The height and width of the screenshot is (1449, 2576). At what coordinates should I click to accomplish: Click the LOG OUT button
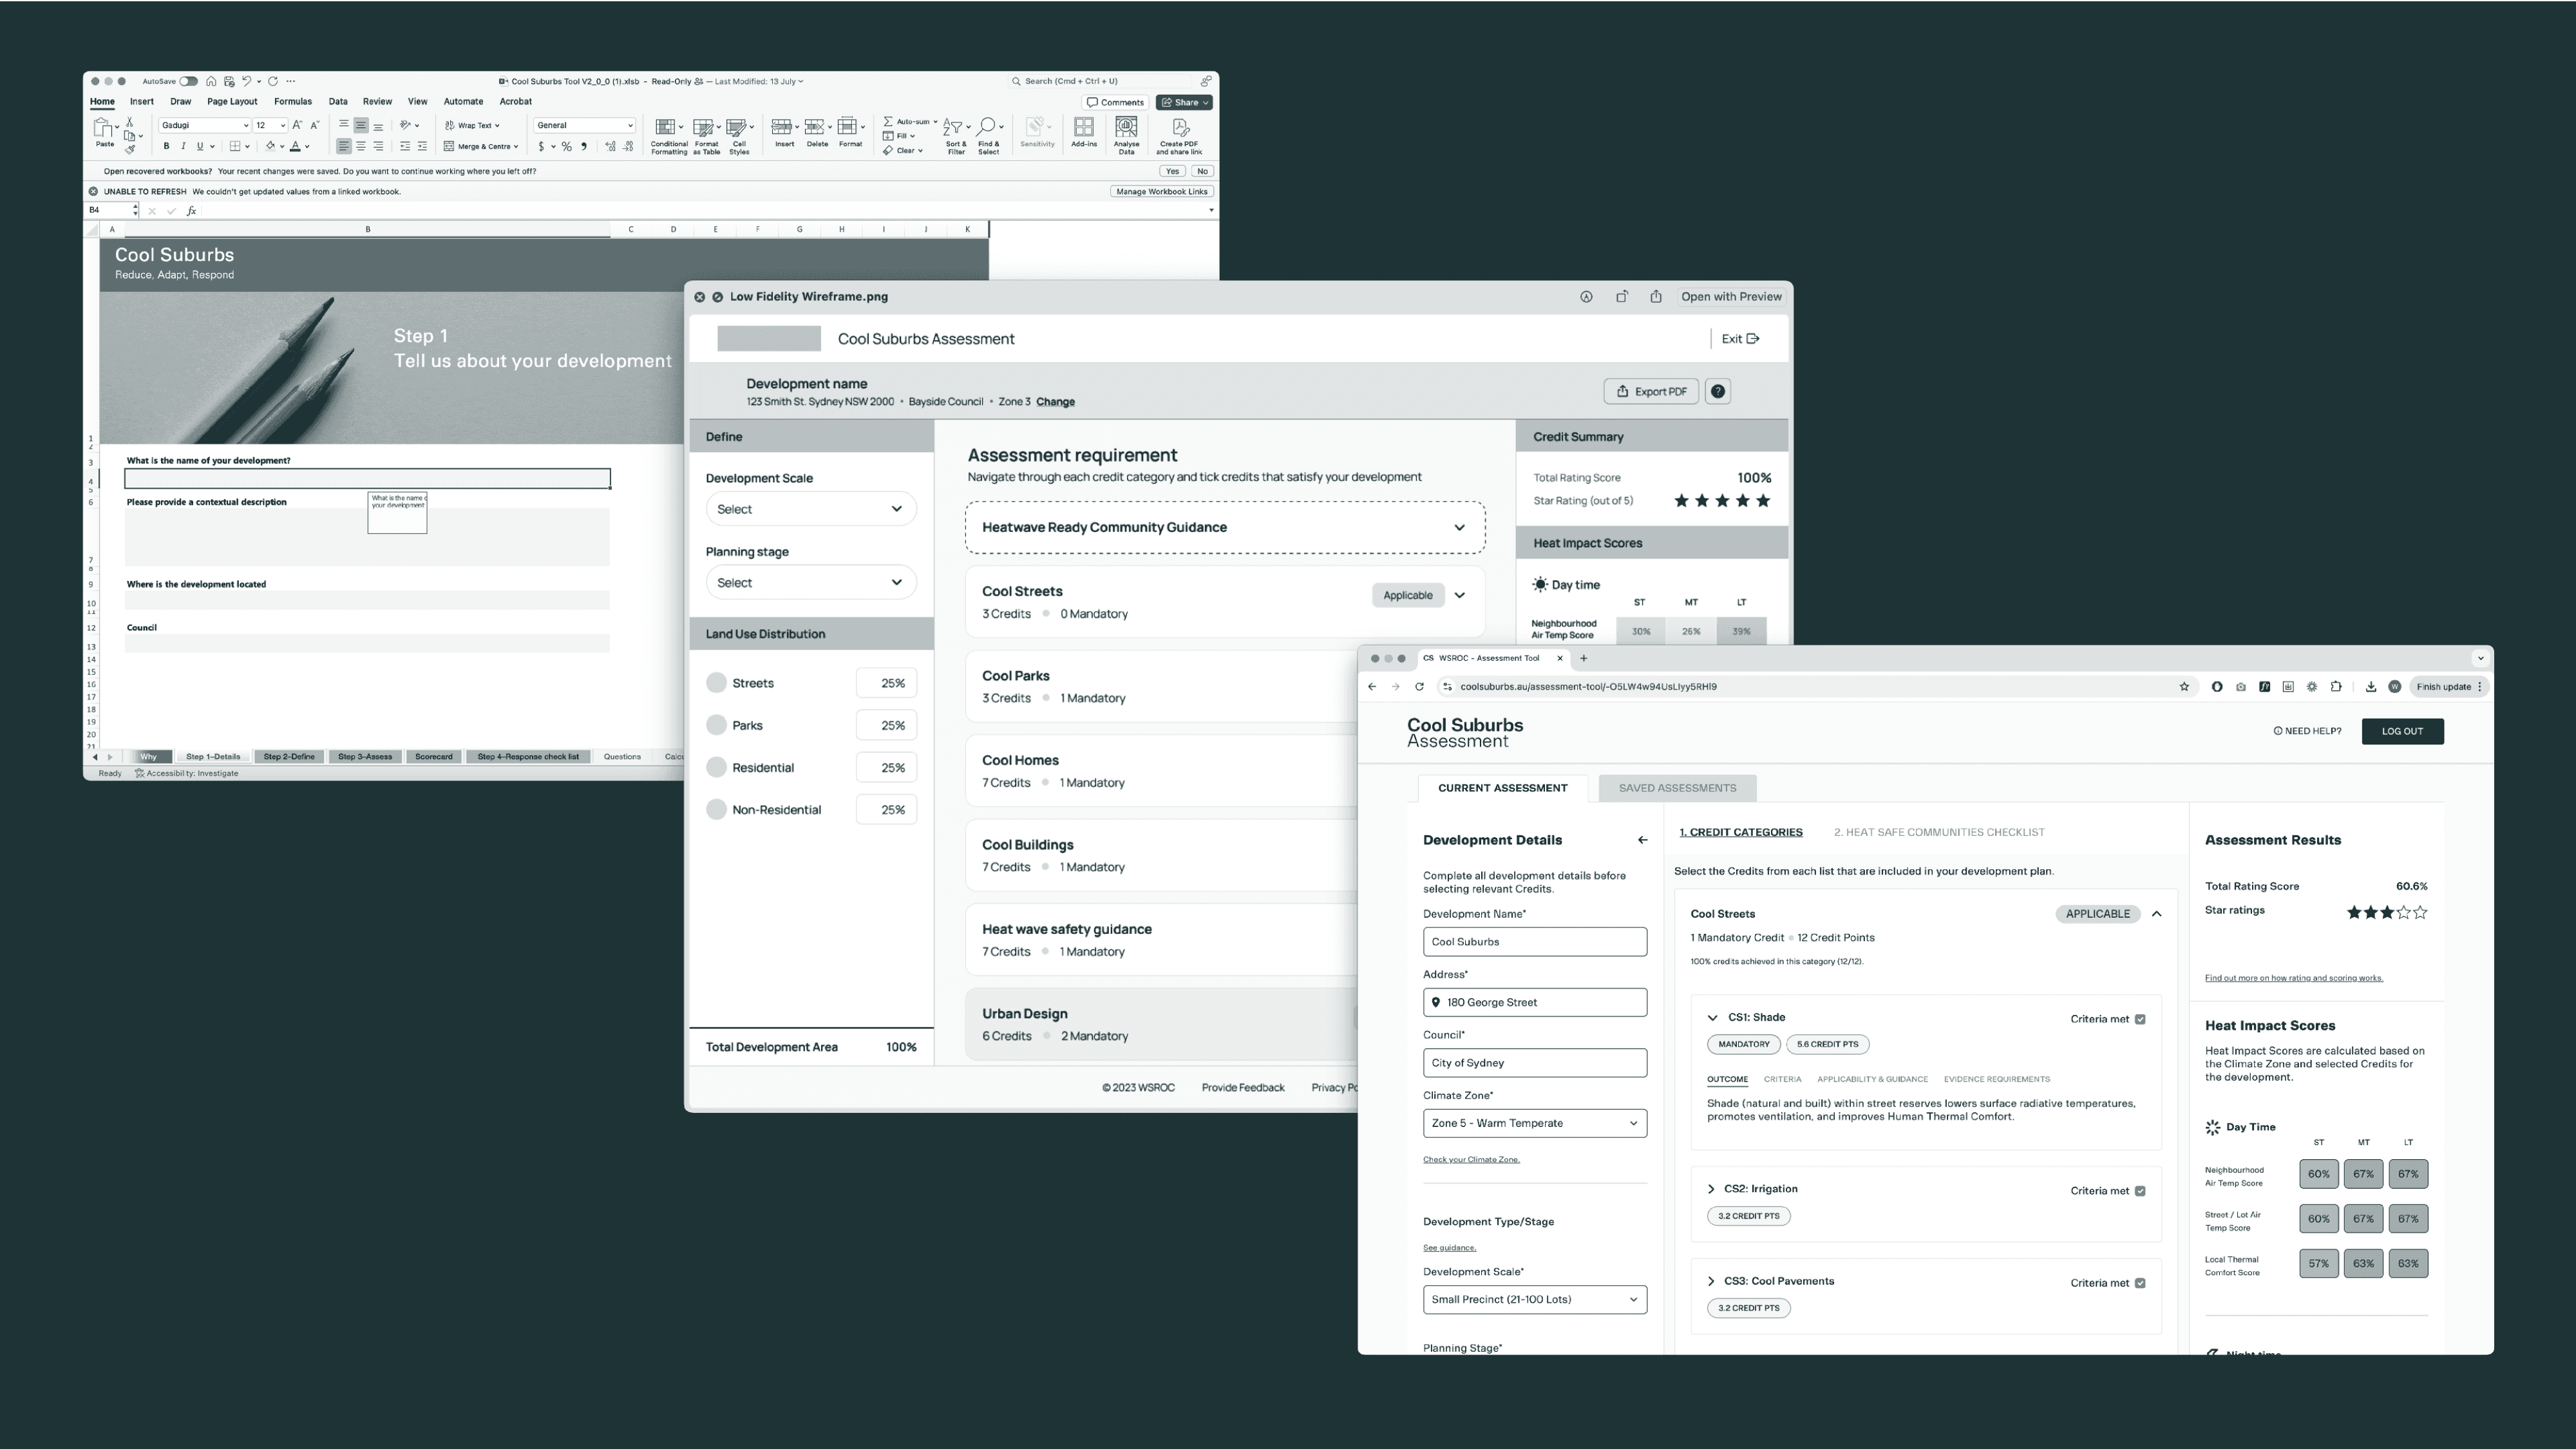coord(2402,731)
